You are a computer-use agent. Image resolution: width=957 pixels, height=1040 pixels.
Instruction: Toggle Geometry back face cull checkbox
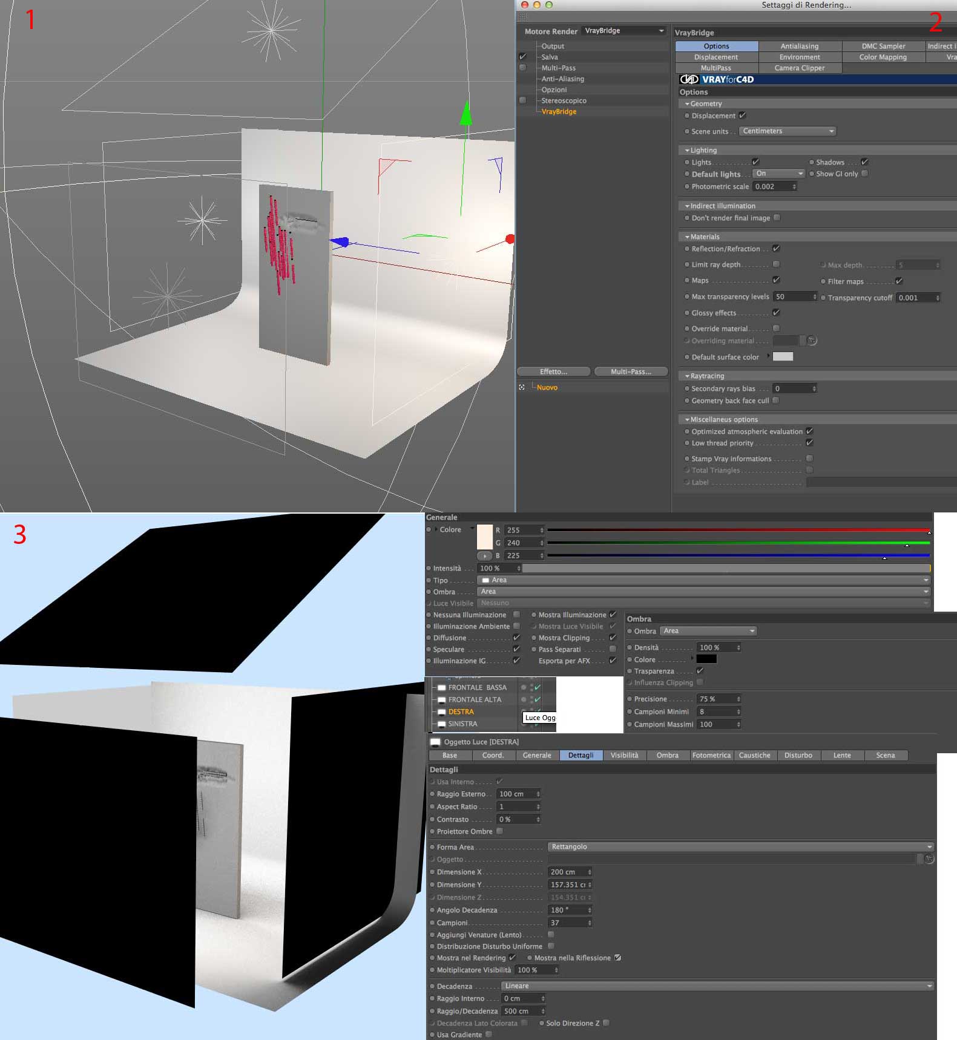[x=775, y=401]
